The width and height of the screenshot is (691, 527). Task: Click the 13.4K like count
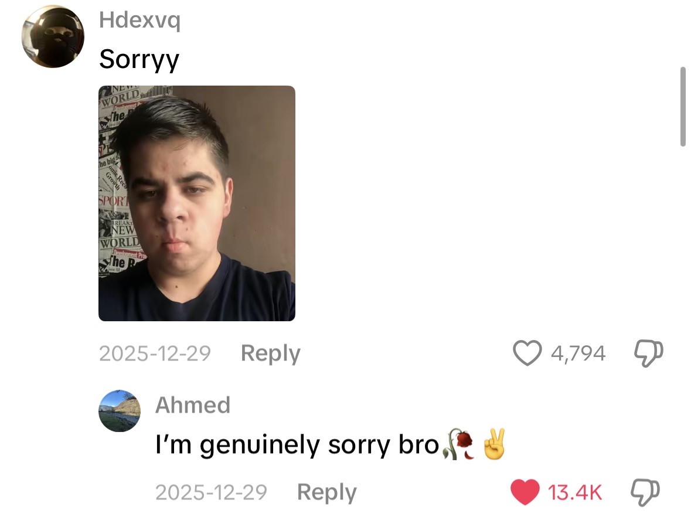click(x=574, y=492)
